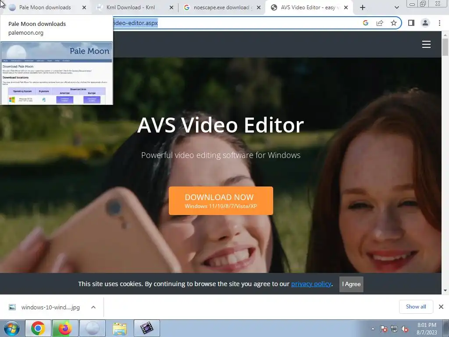Open a new browser tab

(x=363, y=8)
